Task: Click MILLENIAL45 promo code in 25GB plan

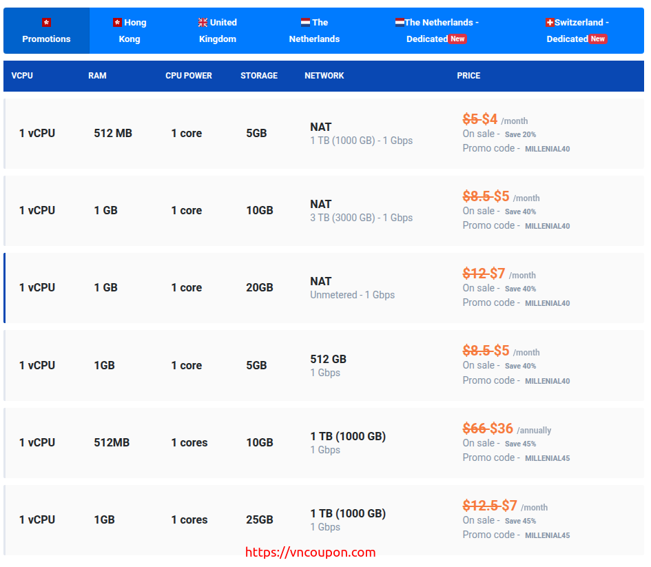Action: pyautogui.click(x=547, y=535)
